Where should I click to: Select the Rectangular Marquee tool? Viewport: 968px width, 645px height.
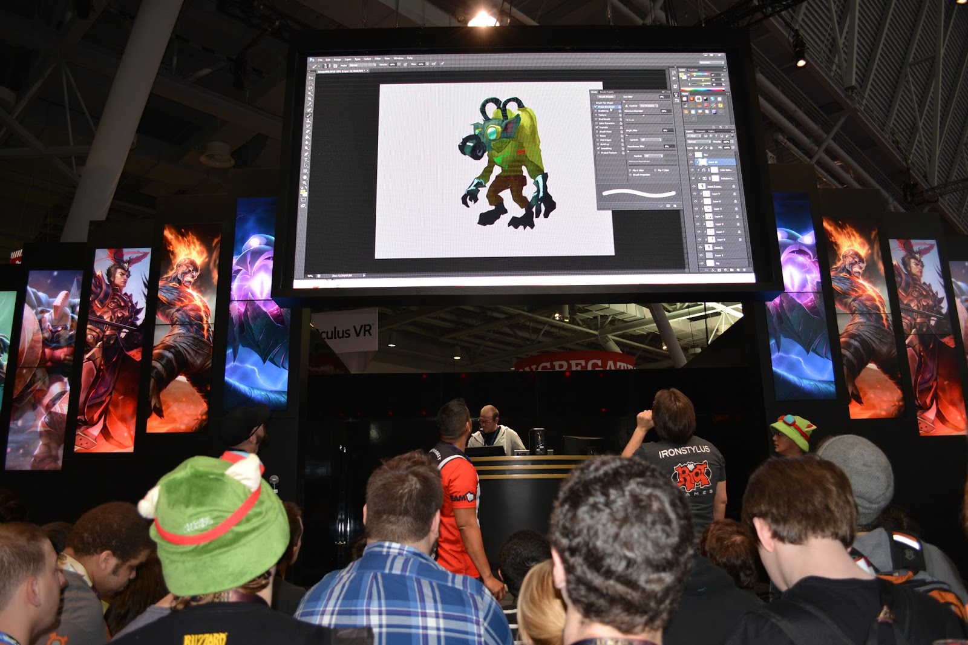tap(312, 83)
